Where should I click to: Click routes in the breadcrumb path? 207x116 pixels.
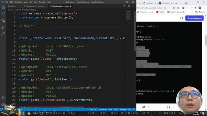(x=17, y=10)
